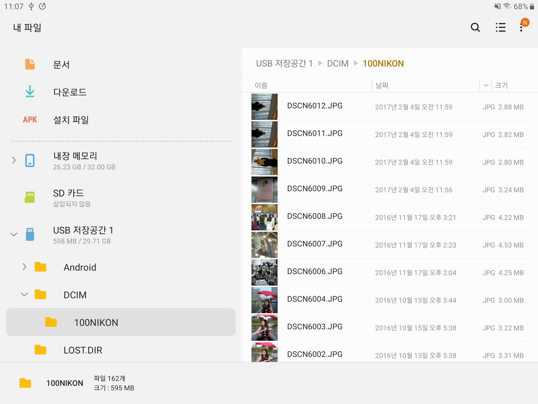Screen dimensions: 538x404
Task: Select file name DSCN6012.JPG
Action: click(315, 105)
